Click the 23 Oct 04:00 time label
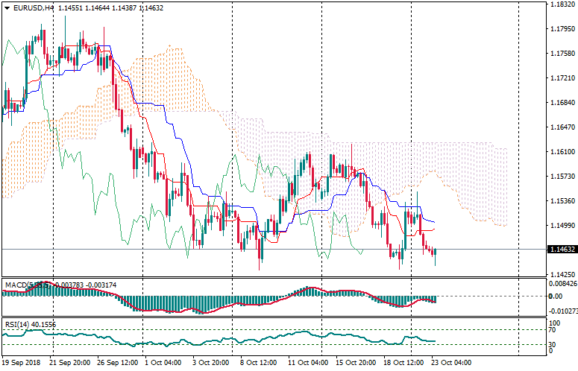The height and width of the screenshot is (371, 578). pos(453,362)
